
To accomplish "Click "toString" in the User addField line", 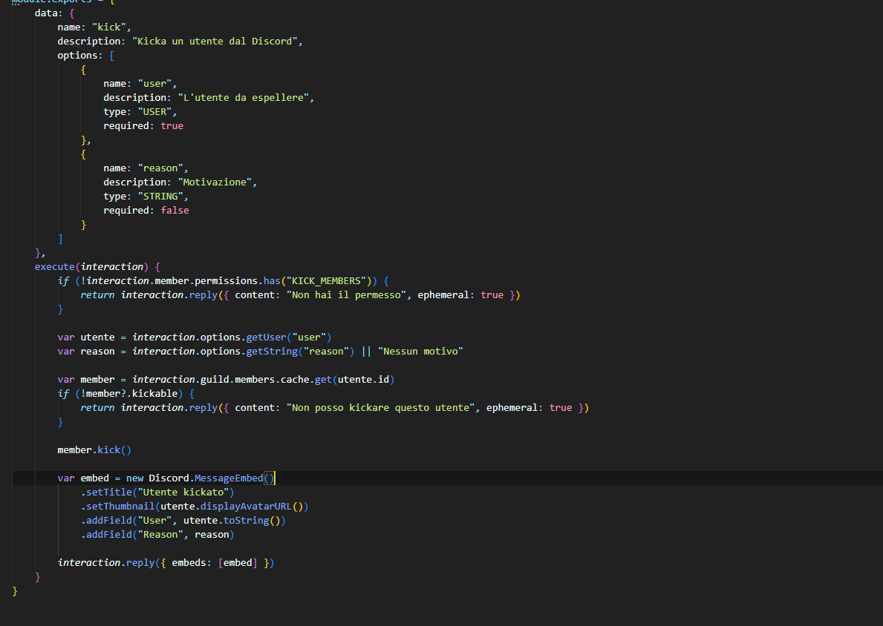I will pos(246,520).
